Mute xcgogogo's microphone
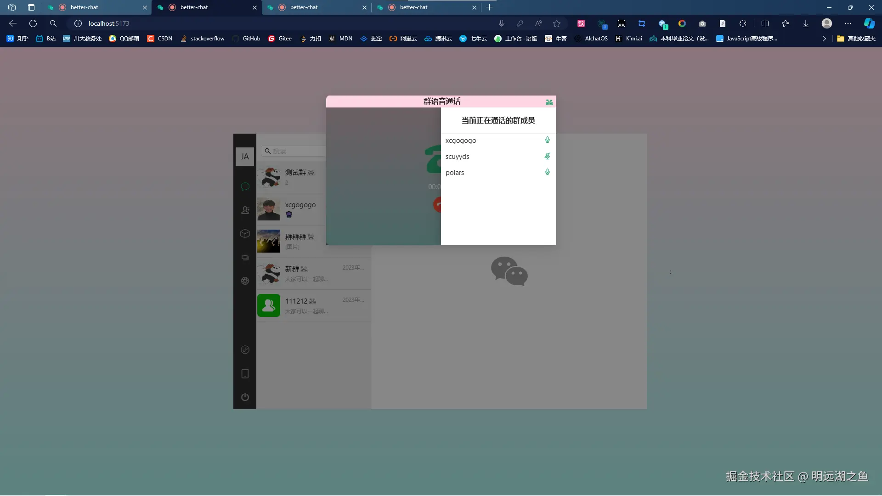This screenshot has height=496, width=882. [x=548, y=140]
